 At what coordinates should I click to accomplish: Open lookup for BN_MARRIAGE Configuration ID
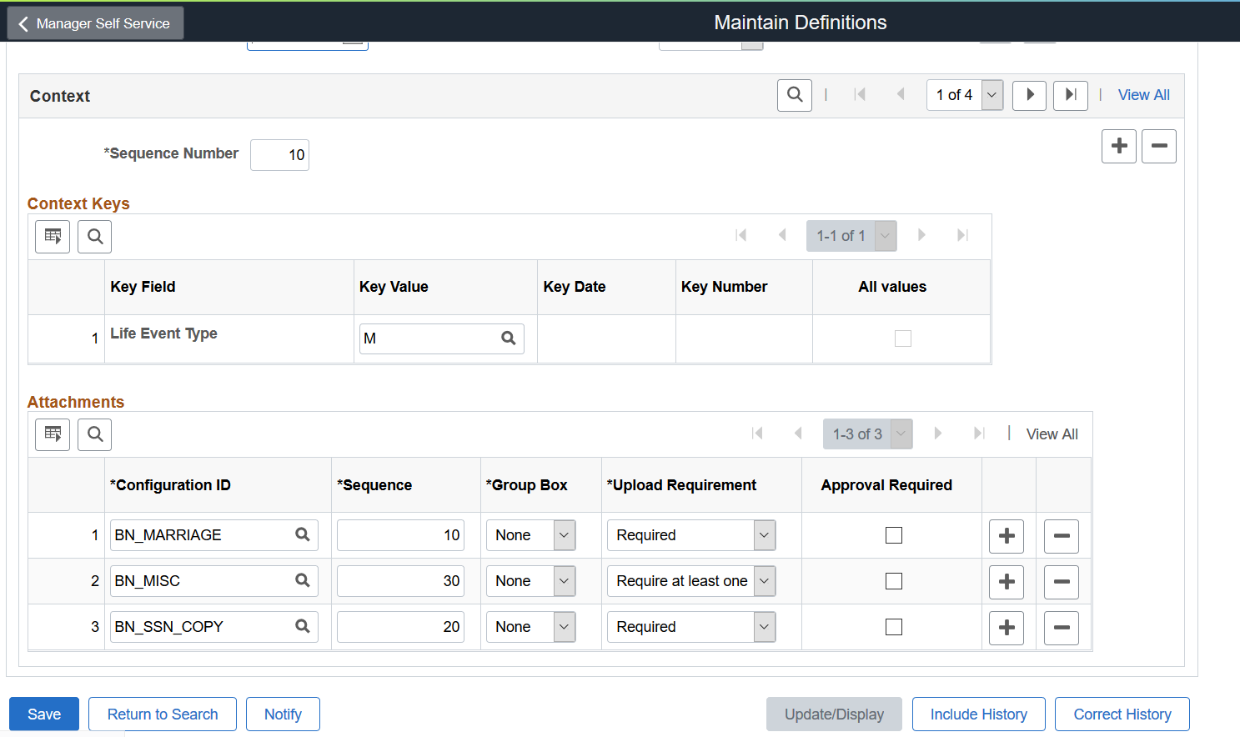[302, 535]
